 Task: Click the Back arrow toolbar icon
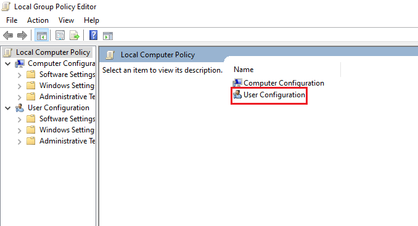pyautogui.click(x=8, y=35)
